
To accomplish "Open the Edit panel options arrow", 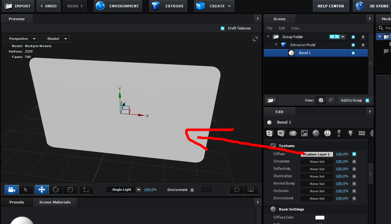I will 370,112.
